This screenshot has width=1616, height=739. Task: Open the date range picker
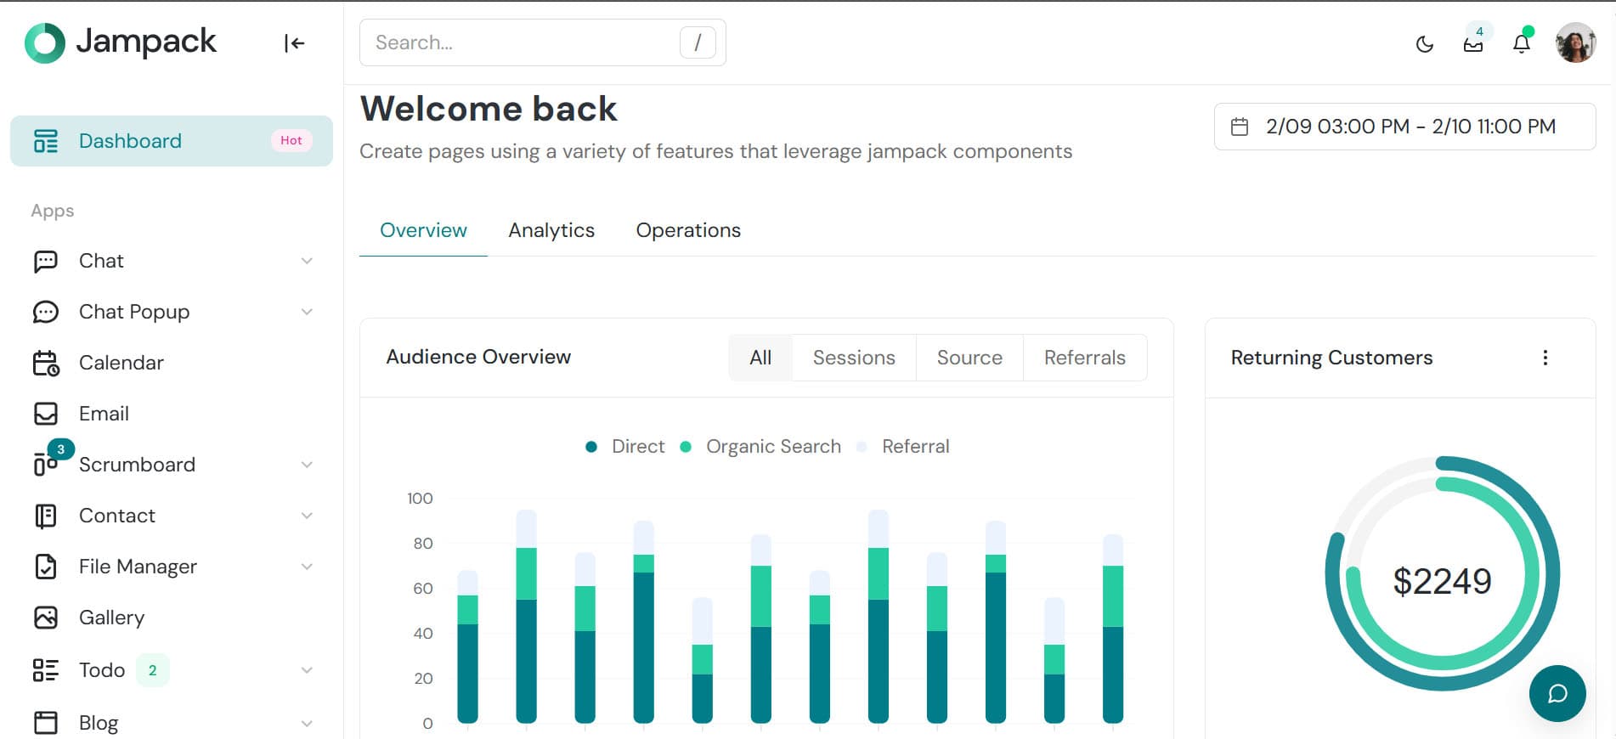tap(1404, 127)
